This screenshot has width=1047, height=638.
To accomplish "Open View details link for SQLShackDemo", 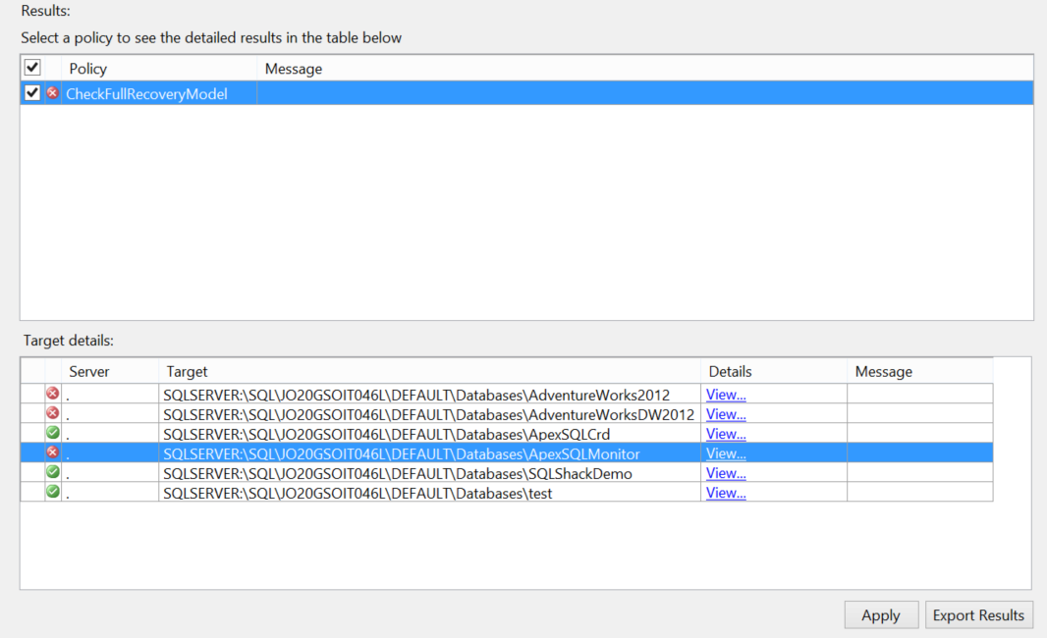I will point(726,473).
